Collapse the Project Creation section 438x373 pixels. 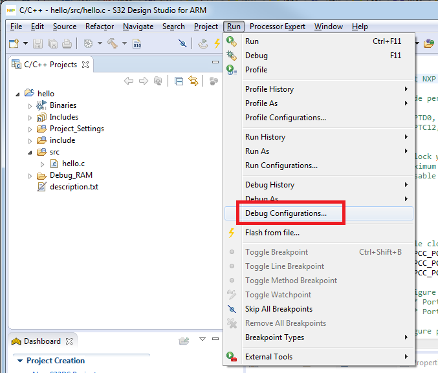[20, 361]
